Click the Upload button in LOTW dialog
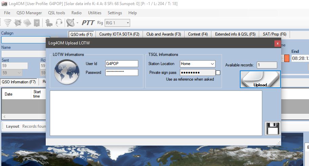 pyautogui.click(x=260, y=79)
